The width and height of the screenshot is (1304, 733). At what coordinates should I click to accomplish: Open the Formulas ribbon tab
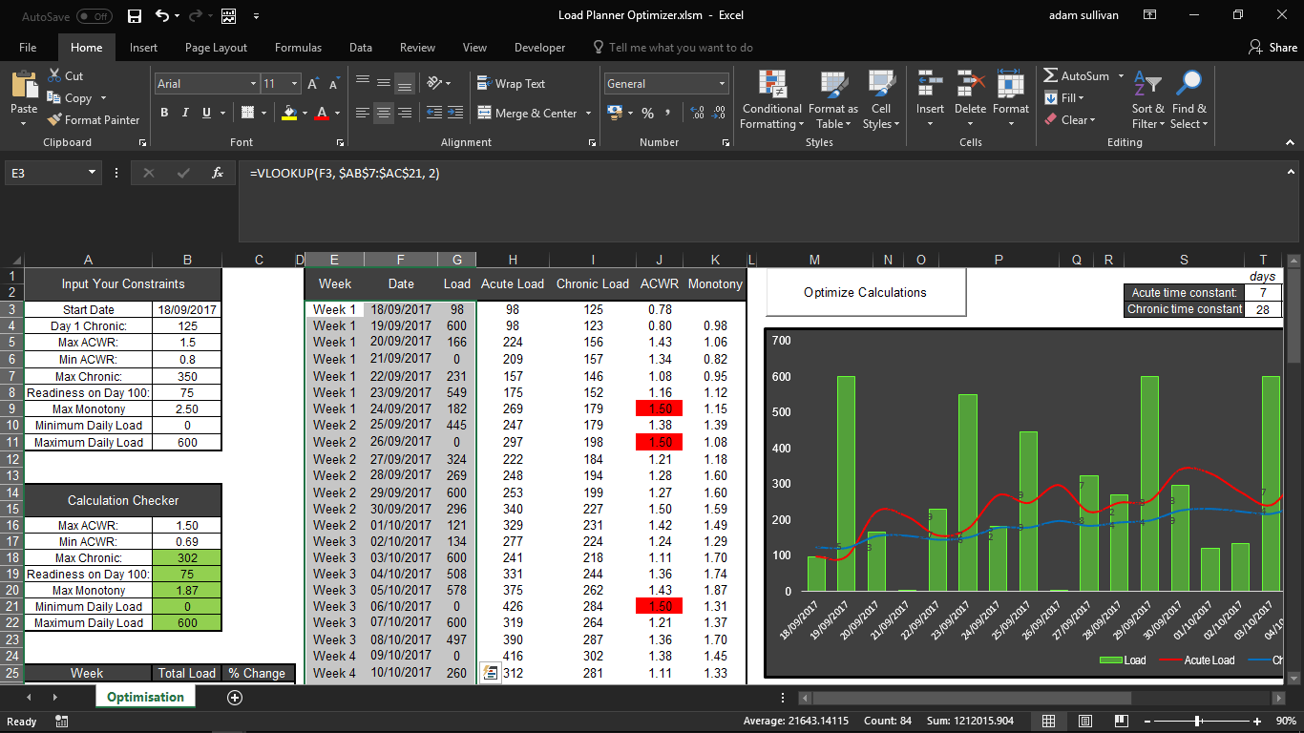pyautogui.click(x=298, y=48)
